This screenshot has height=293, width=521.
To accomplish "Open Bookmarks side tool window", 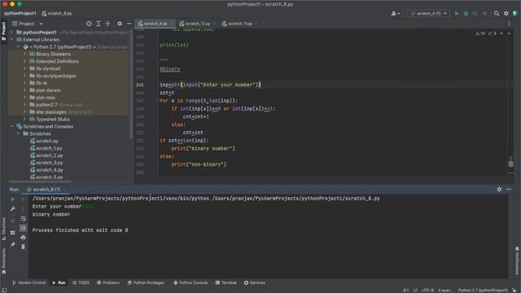I will click(x=3, y=261).
